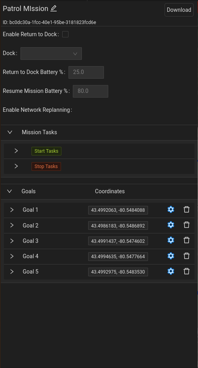The width and height of the screenshot is (198, 368).
Task: Click the Return to Dock Battery field
Action: 86,72
